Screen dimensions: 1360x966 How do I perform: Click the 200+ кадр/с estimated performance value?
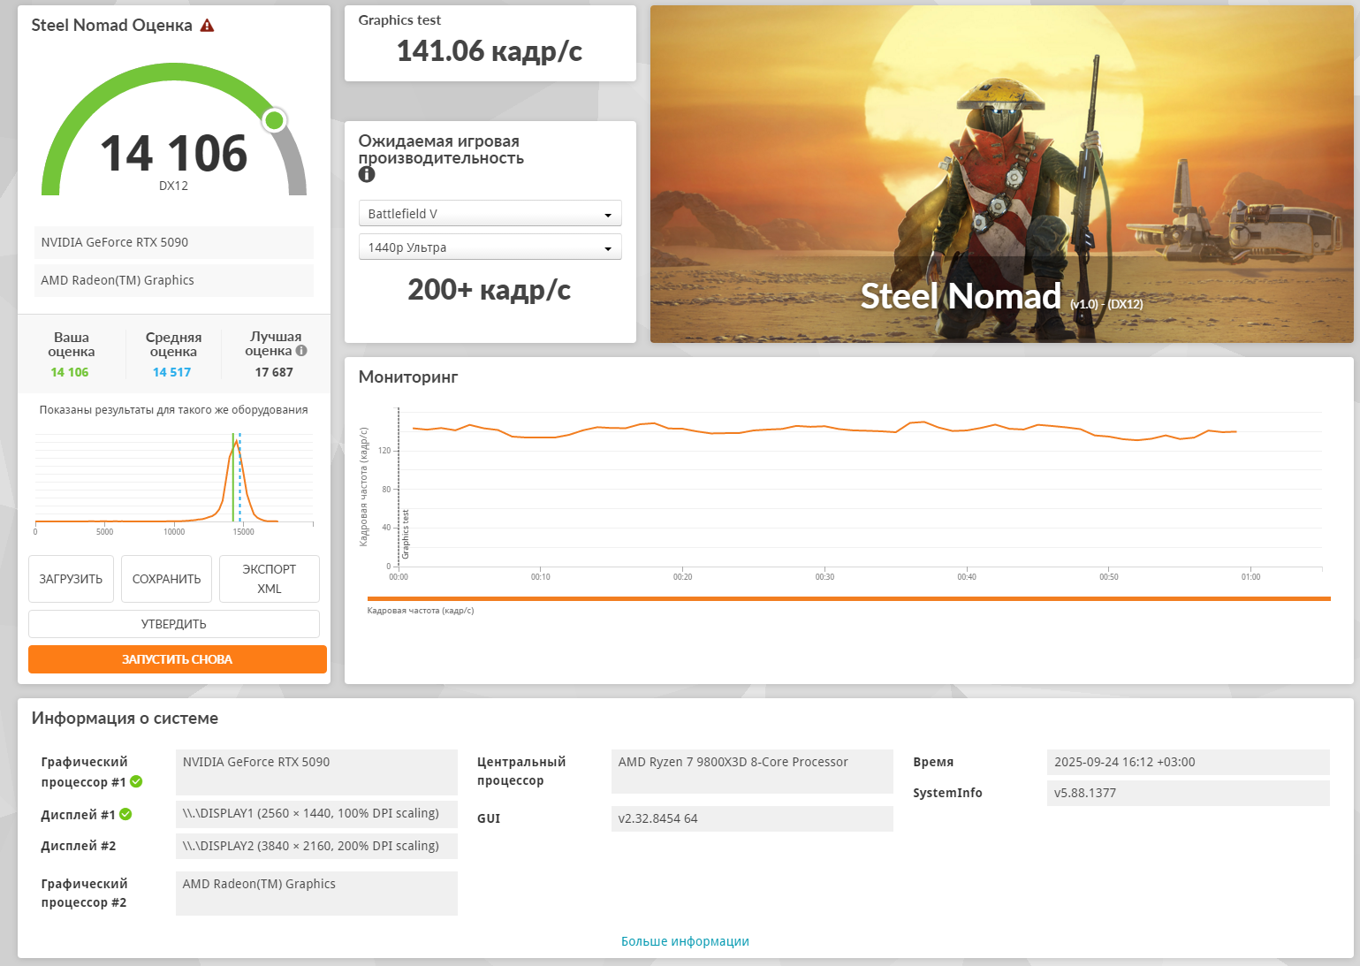(x=490, y=290)
